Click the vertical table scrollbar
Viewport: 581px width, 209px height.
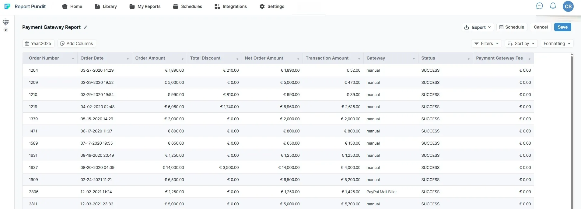pos(572,131)
